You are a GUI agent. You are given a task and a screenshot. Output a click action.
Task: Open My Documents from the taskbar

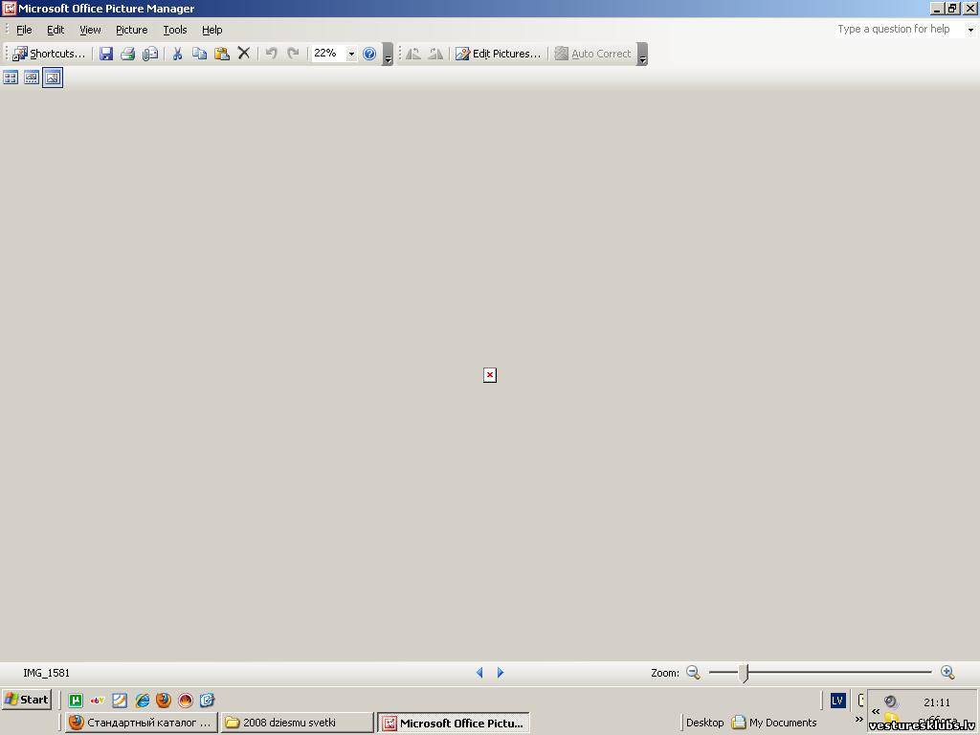(774, 723)
